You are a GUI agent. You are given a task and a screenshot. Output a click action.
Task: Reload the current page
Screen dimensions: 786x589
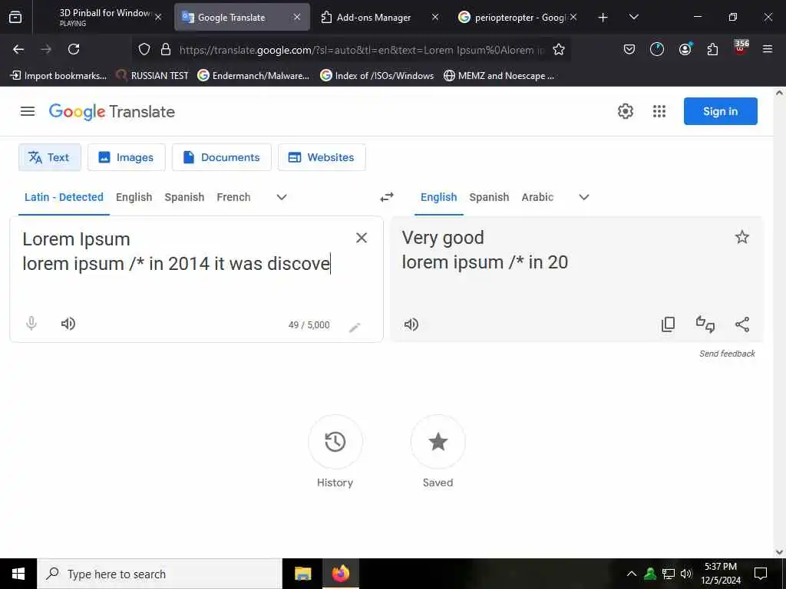(x=74, y=49)
